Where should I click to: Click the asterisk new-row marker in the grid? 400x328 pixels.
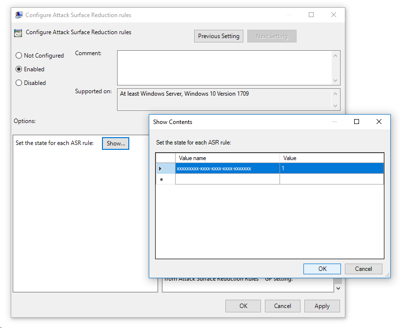[x=161, y=180]
